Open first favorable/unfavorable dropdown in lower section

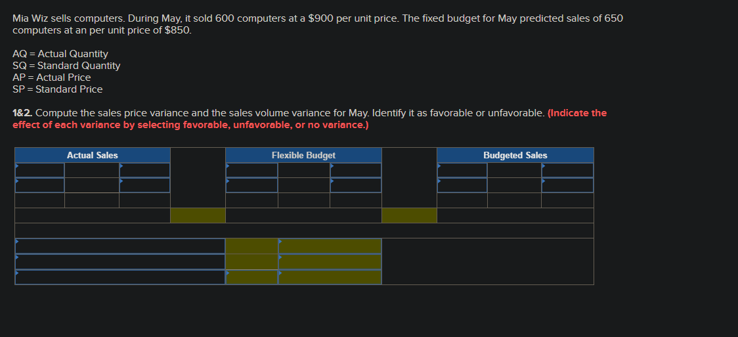tap(330, 246)
